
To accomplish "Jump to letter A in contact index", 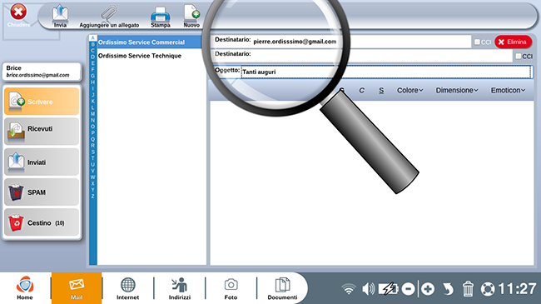I will [93, 38].
